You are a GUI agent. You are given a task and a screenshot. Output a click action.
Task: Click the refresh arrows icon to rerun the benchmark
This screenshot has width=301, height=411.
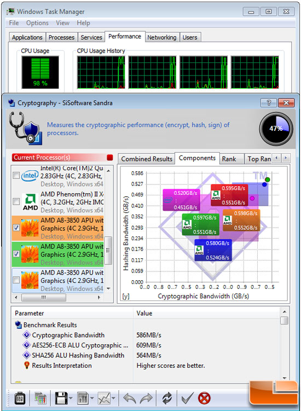pos(167,398)
